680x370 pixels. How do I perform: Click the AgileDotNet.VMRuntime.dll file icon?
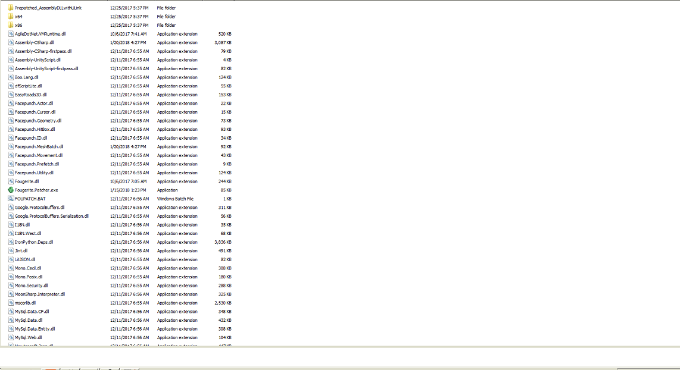coord(11,34)
